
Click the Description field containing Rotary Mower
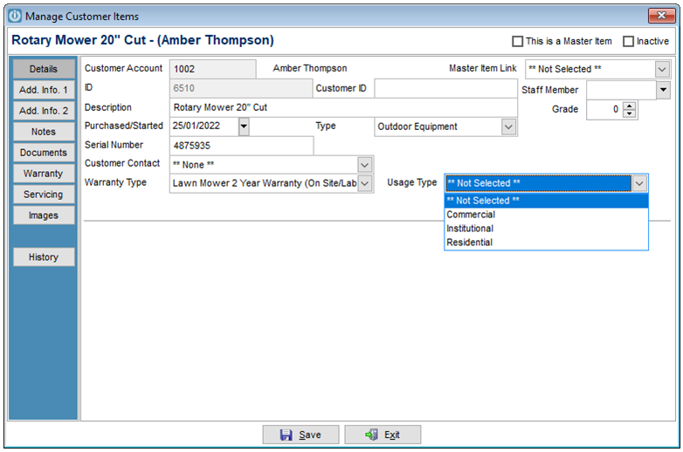click(x=343, y=107)
